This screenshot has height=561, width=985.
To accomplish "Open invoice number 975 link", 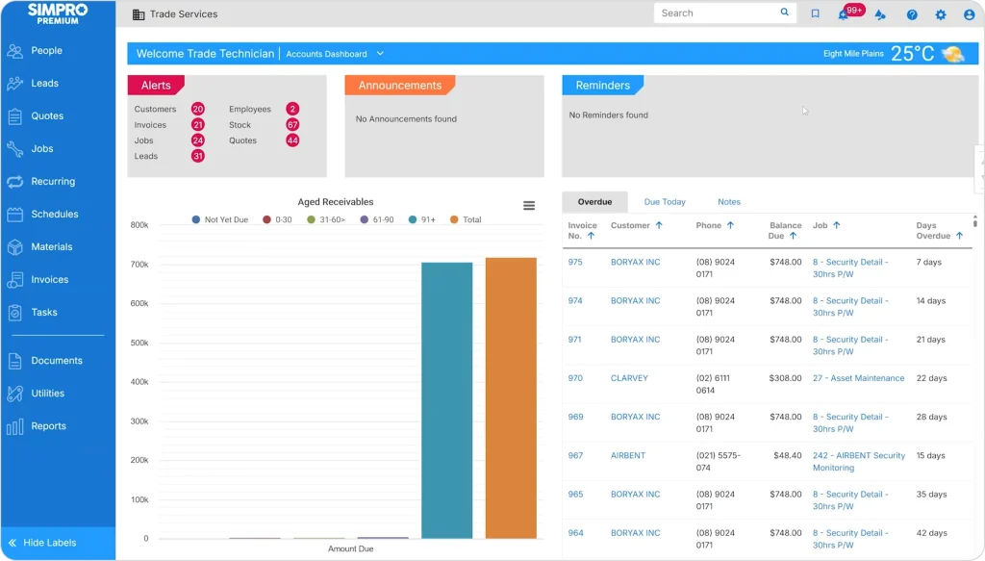I will (x=575, y=262).
